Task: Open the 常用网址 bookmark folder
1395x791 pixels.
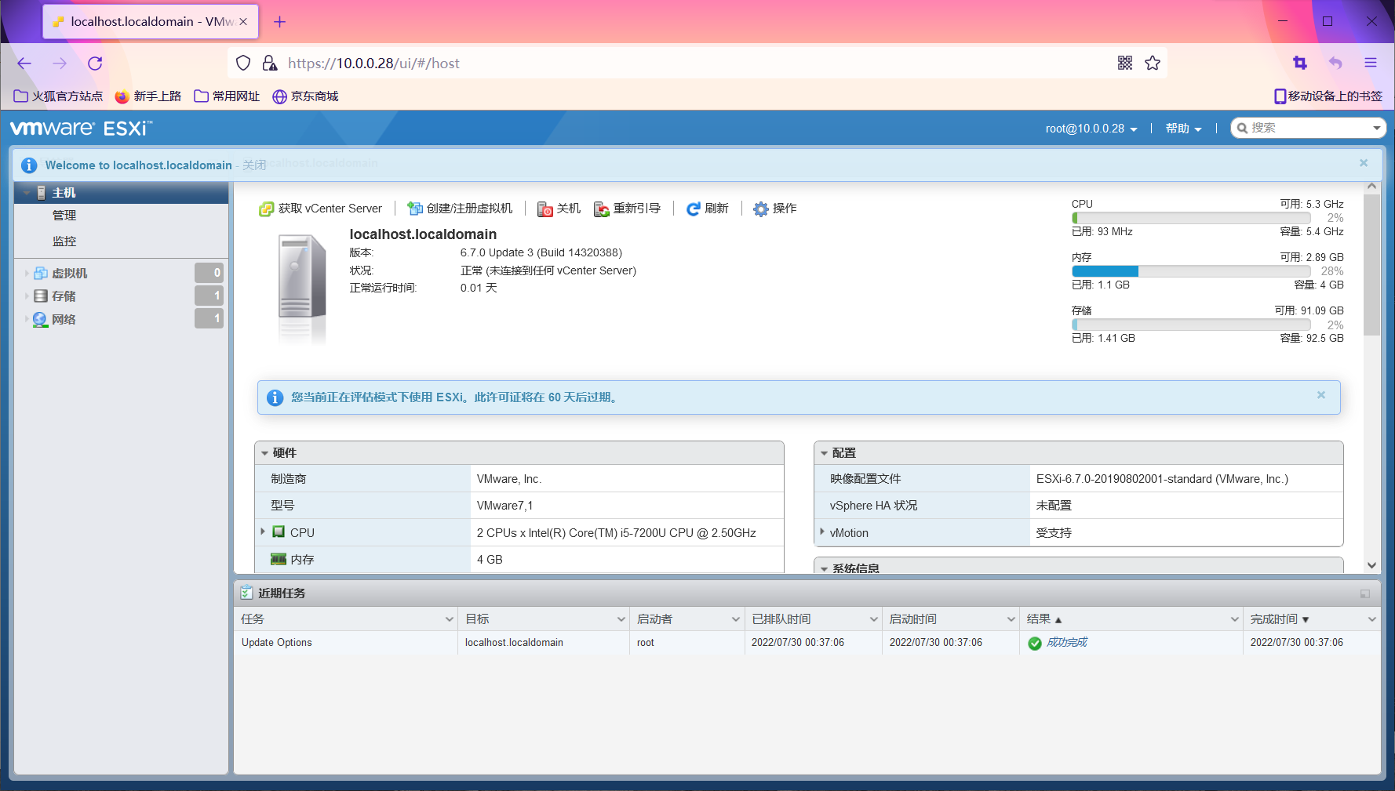Action: tap(227, 96)
